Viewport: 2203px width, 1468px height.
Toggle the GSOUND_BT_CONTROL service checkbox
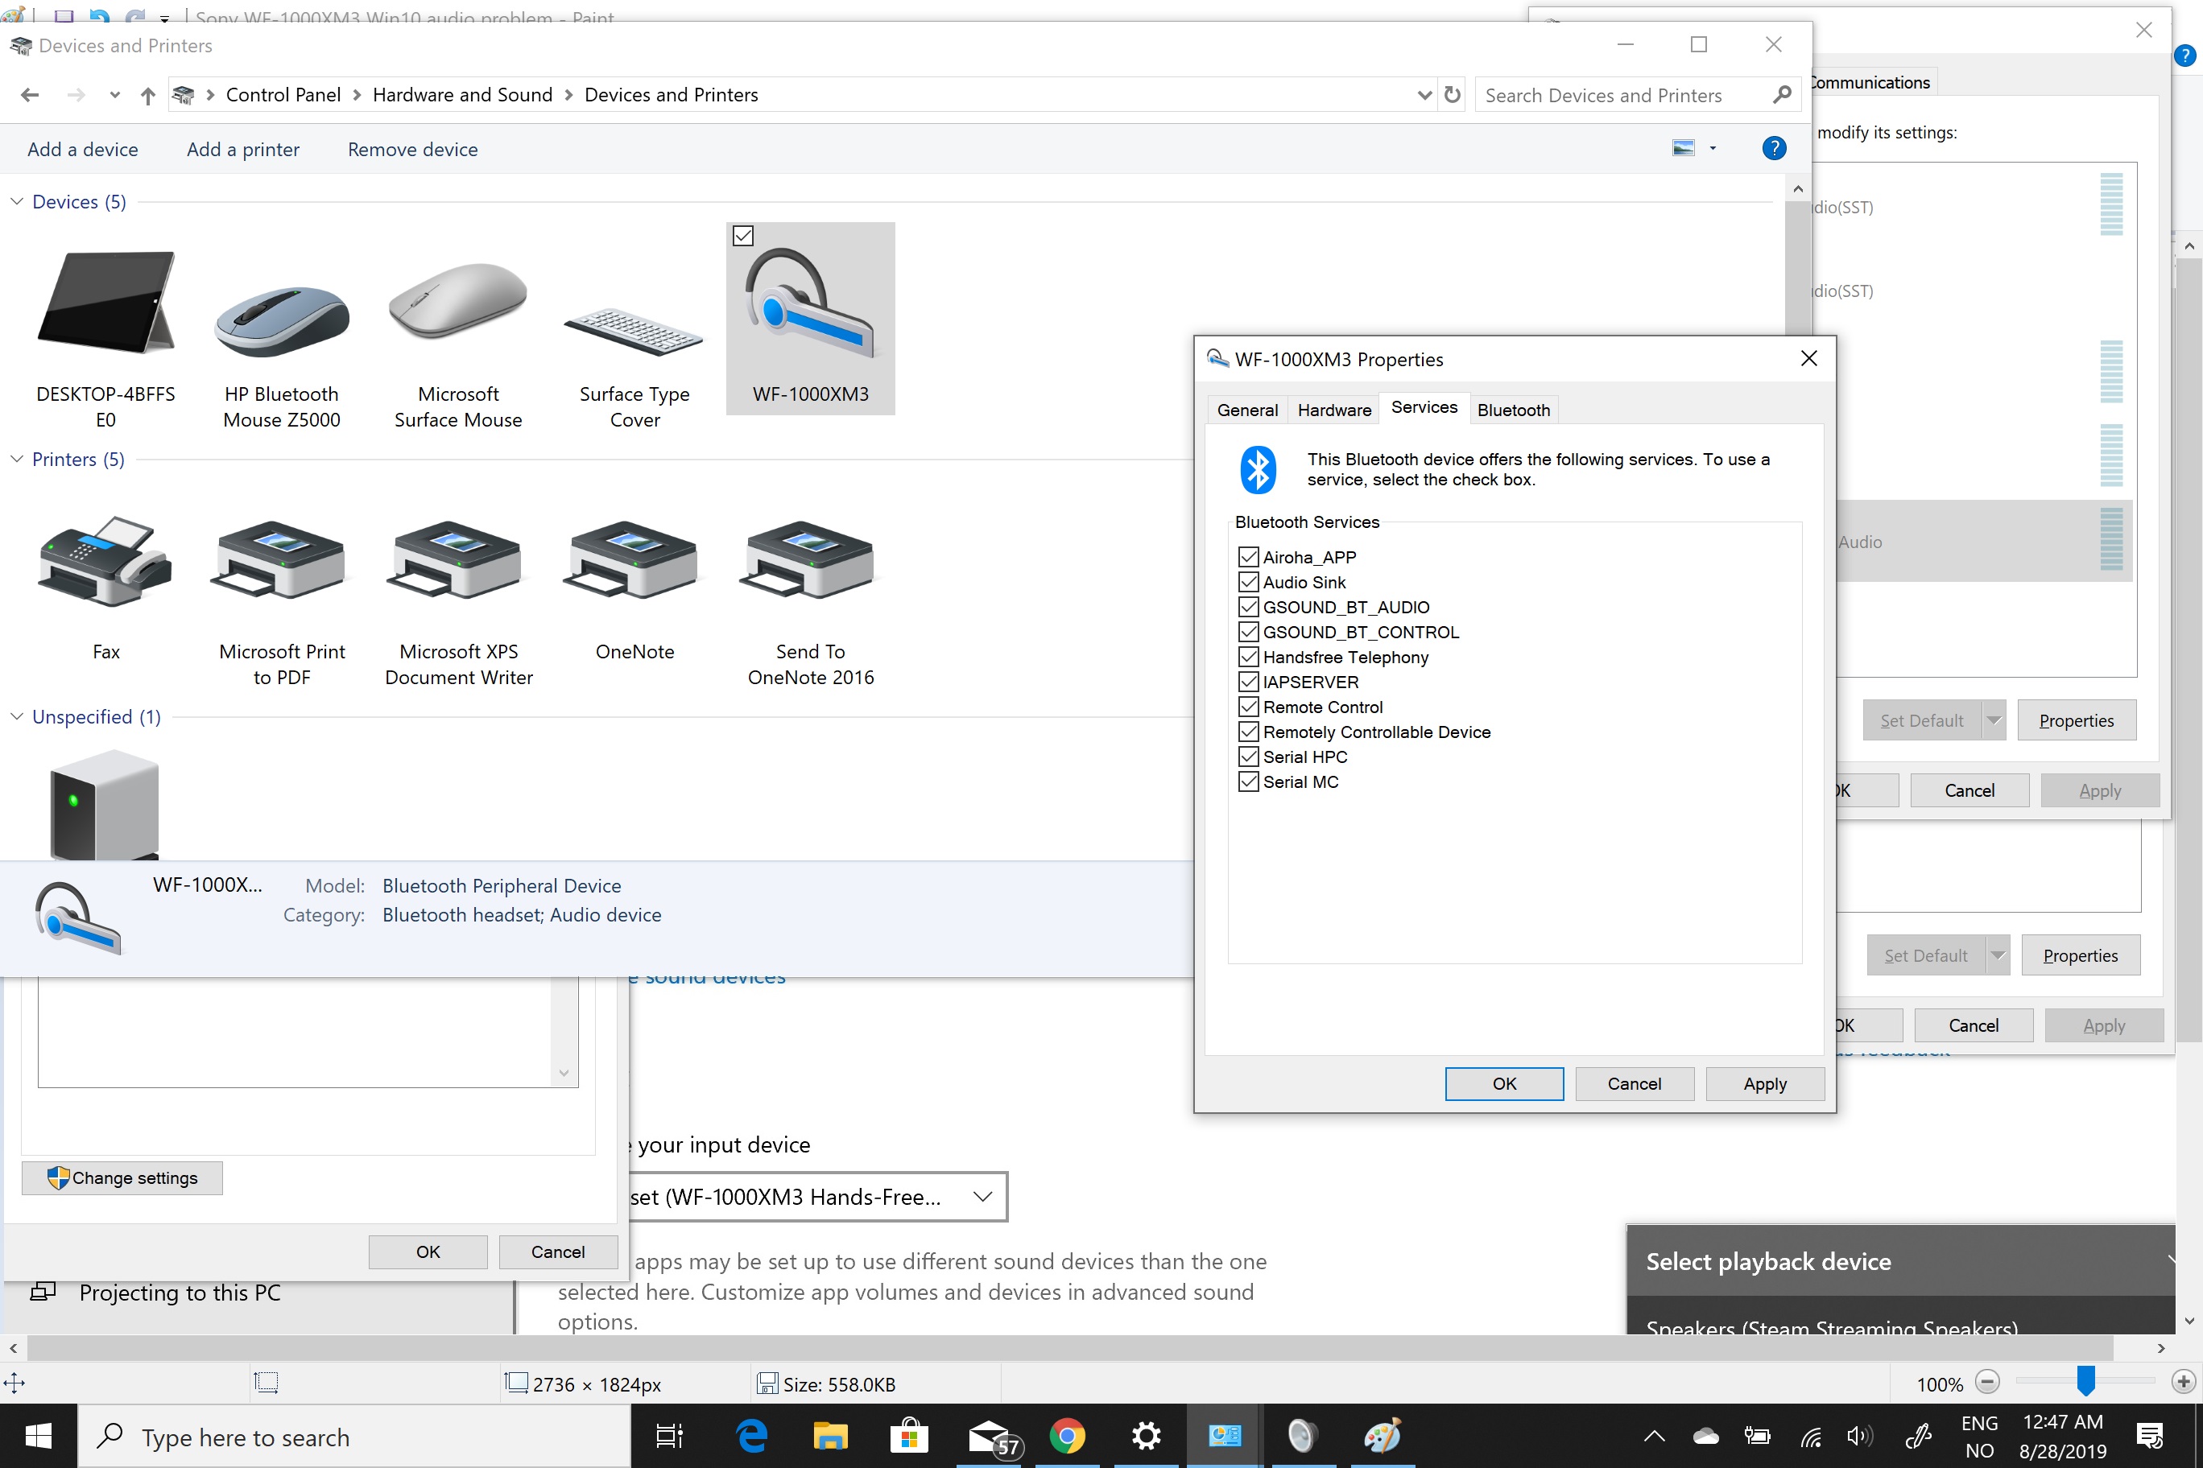pos(1249,632)
